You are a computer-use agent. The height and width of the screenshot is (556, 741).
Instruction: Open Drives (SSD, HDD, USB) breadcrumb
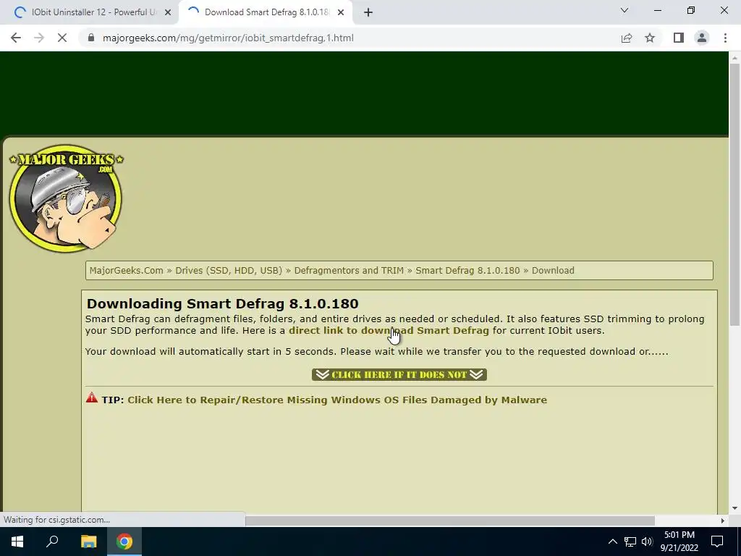229,271
